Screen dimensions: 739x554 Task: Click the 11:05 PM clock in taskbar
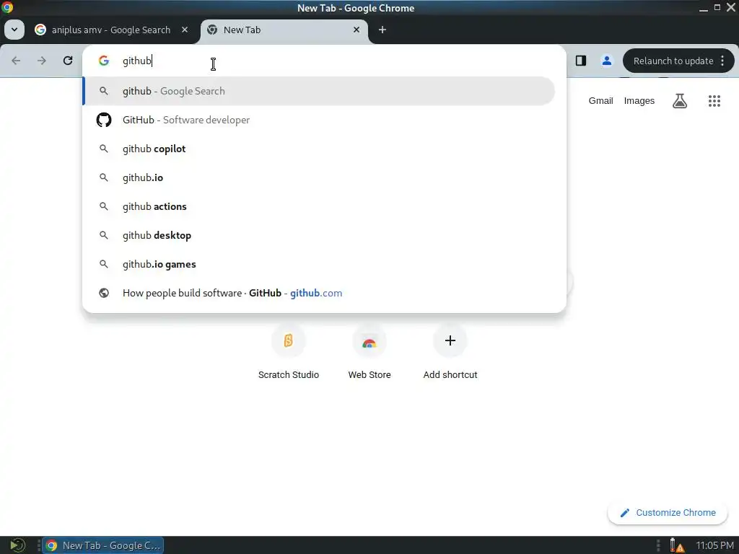coord(715,545)
